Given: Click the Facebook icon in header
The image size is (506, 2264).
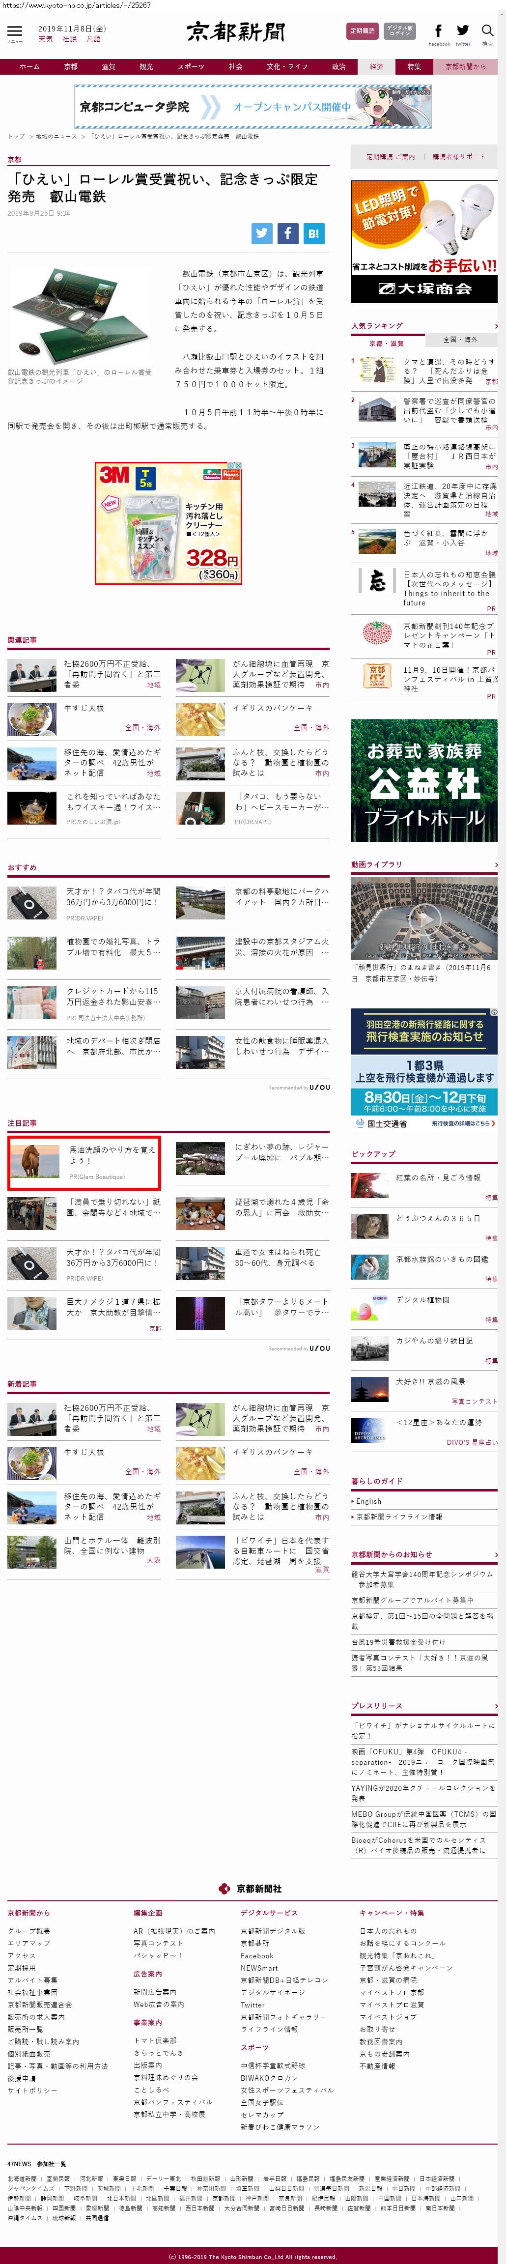Looking at the screenshot, I should point(438,31).
